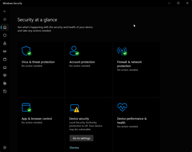Open App & browser control sidebar icon
Screen dimensions: 192x152
pyautogui.click(x=5, y=59)
